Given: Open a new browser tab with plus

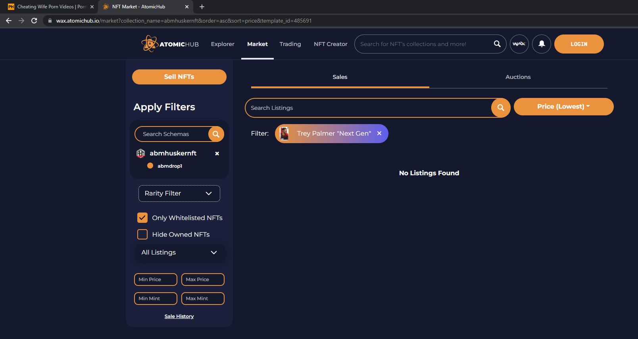Looking at the screenshot, I should point(202,7).
